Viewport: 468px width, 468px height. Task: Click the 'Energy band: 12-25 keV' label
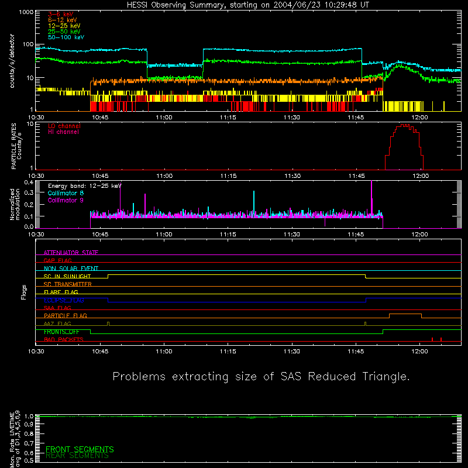(x=84, y=186)
